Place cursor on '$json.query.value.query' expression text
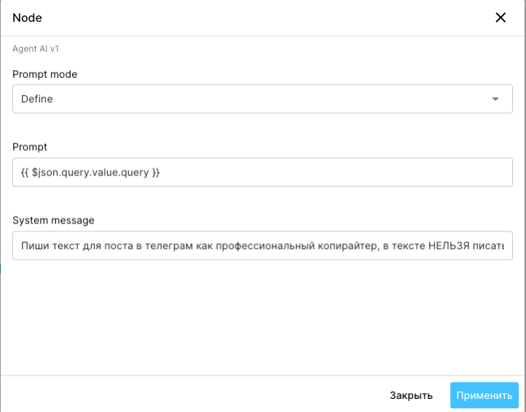Image resolution: width=526 pixels, height=412 pixels. tap(90, 173)
